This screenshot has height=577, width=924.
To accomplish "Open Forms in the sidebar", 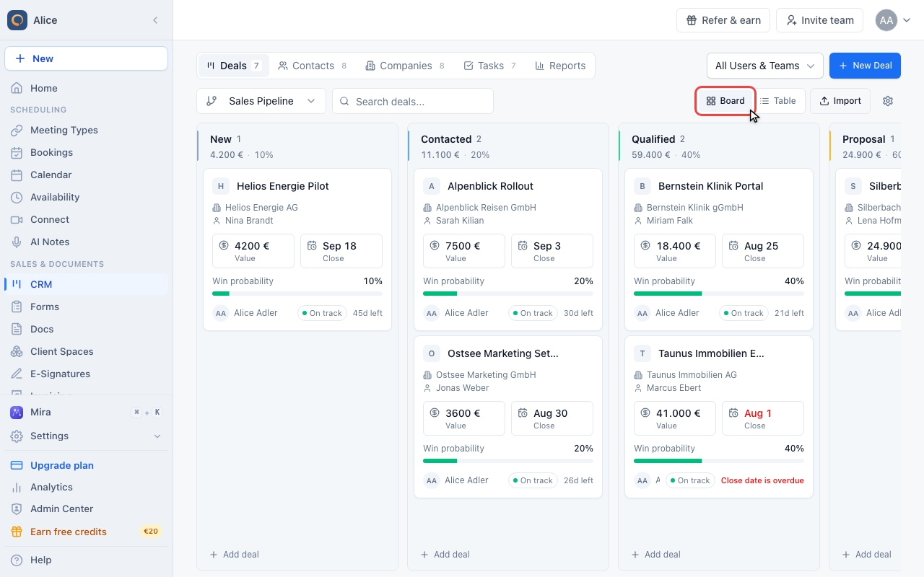I will (87, 307).
